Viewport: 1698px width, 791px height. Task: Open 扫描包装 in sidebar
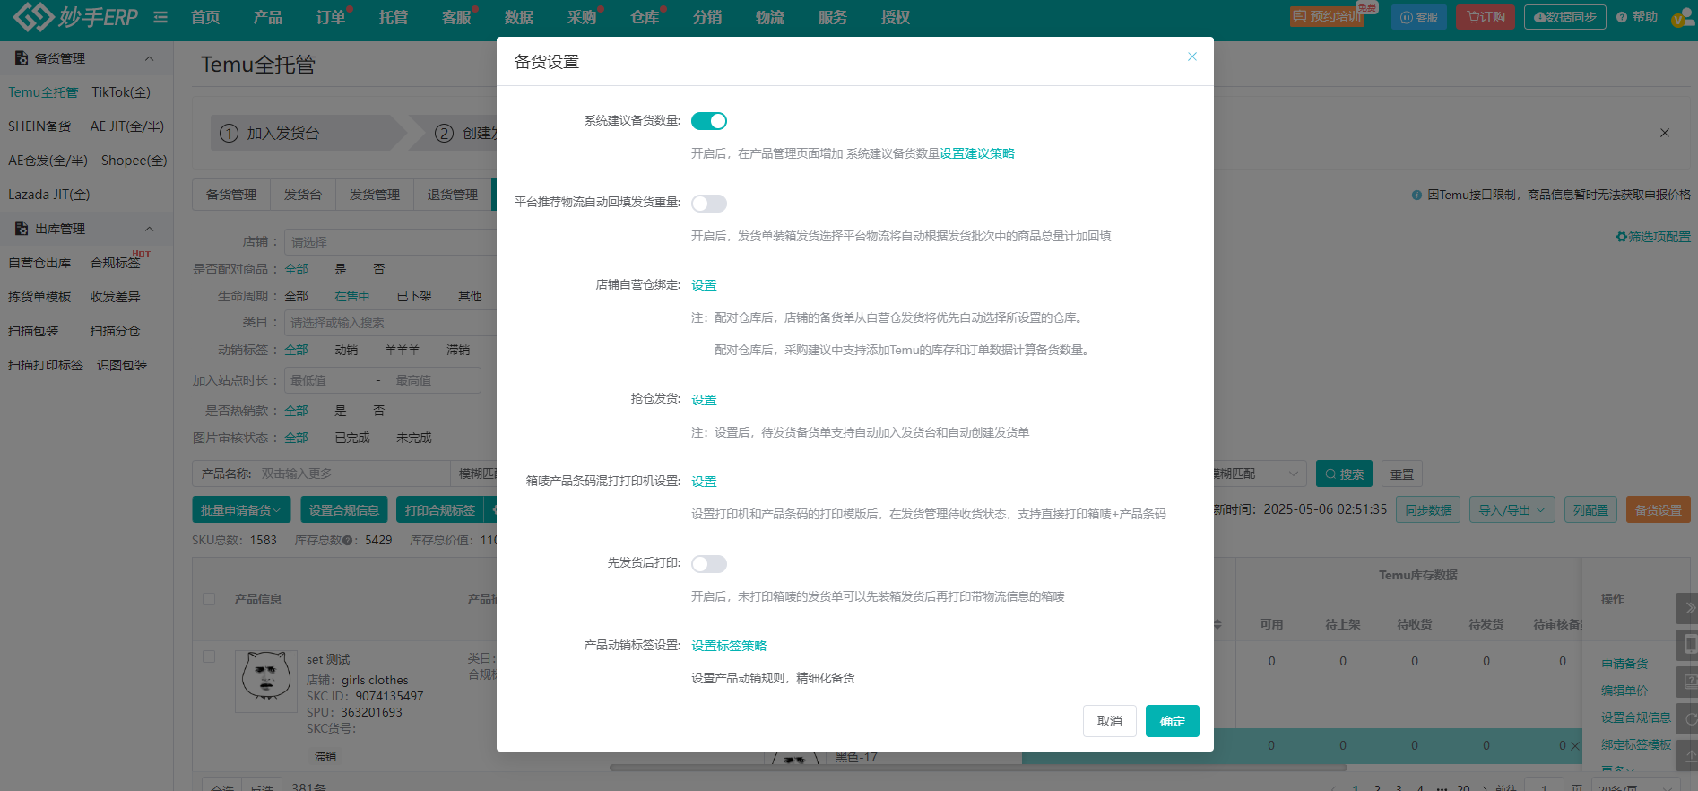tap(33, 331)
